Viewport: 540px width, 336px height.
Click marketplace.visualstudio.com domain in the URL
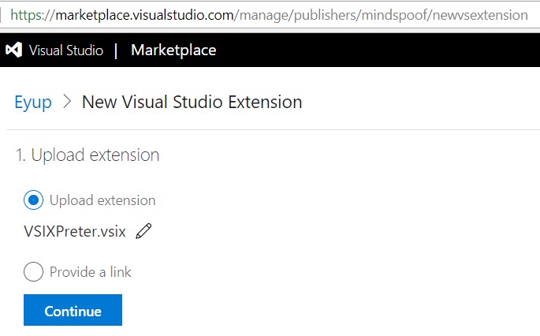point(144,15)
